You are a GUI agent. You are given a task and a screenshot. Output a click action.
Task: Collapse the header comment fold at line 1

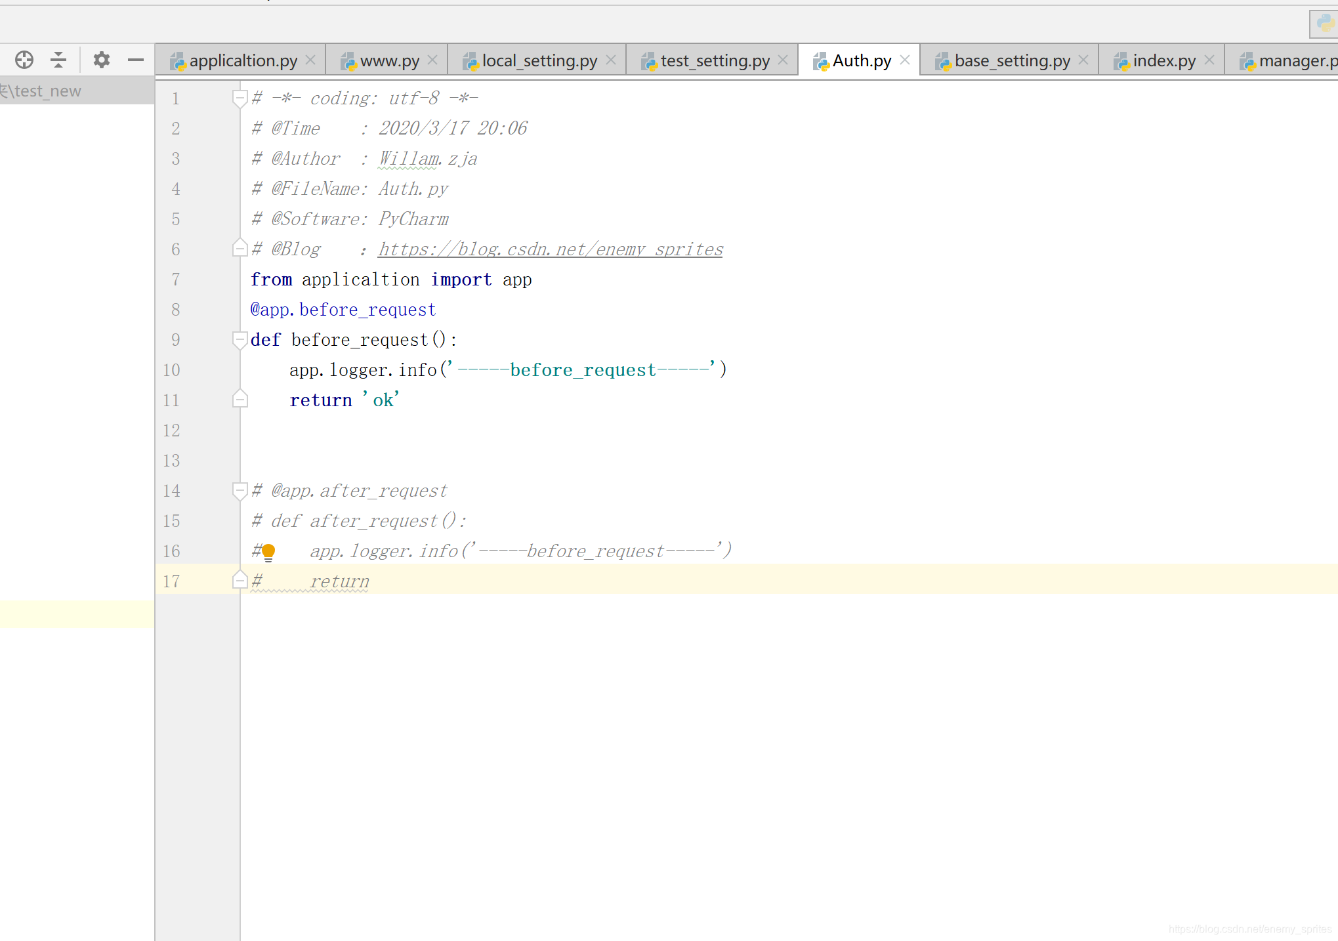[240, 98]
